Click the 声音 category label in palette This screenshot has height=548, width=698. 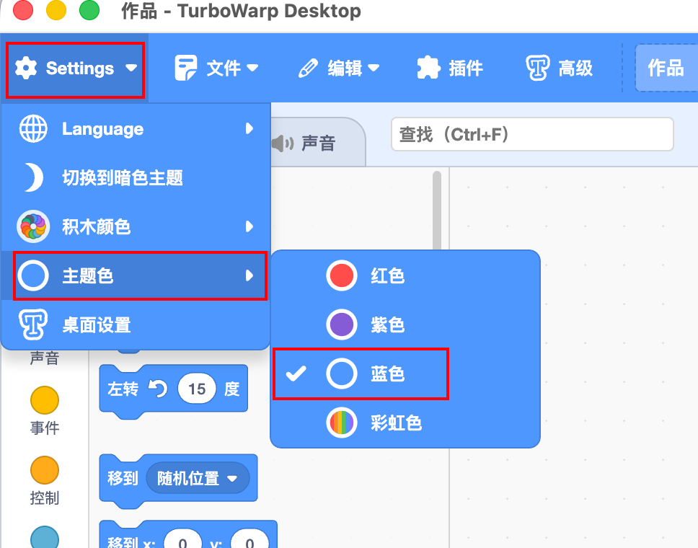point(45,358)
